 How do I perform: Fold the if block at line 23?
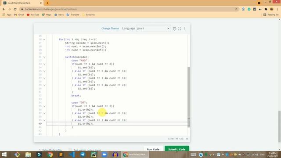coord(44,64)
